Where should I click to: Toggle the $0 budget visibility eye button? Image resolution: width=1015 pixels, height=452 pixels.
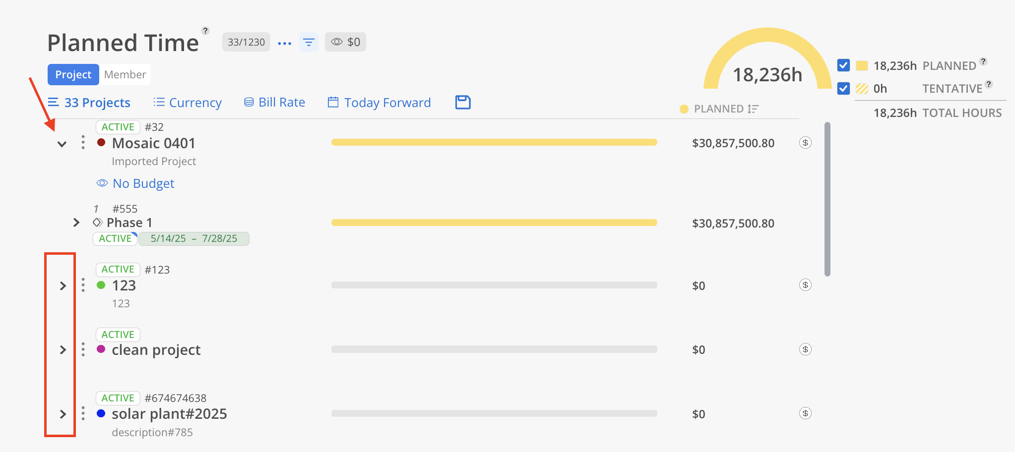345,42
